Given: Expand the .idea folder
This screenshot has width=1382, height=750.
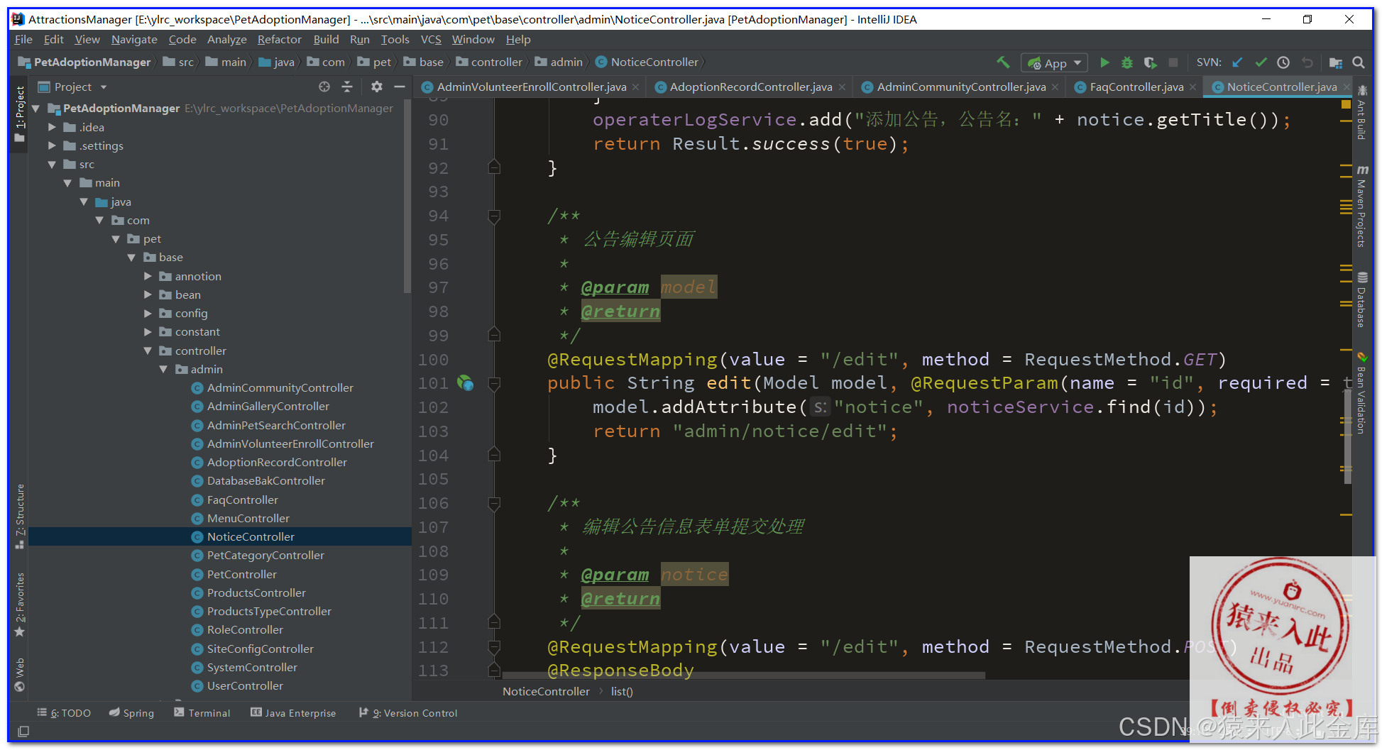Looking at the screenshot, I should tap(52, 127).
